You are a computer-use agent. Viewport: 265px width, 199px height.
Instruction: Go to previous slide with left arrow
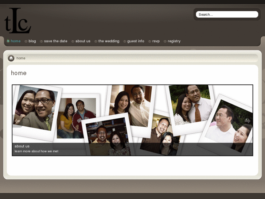pos(17,121)
